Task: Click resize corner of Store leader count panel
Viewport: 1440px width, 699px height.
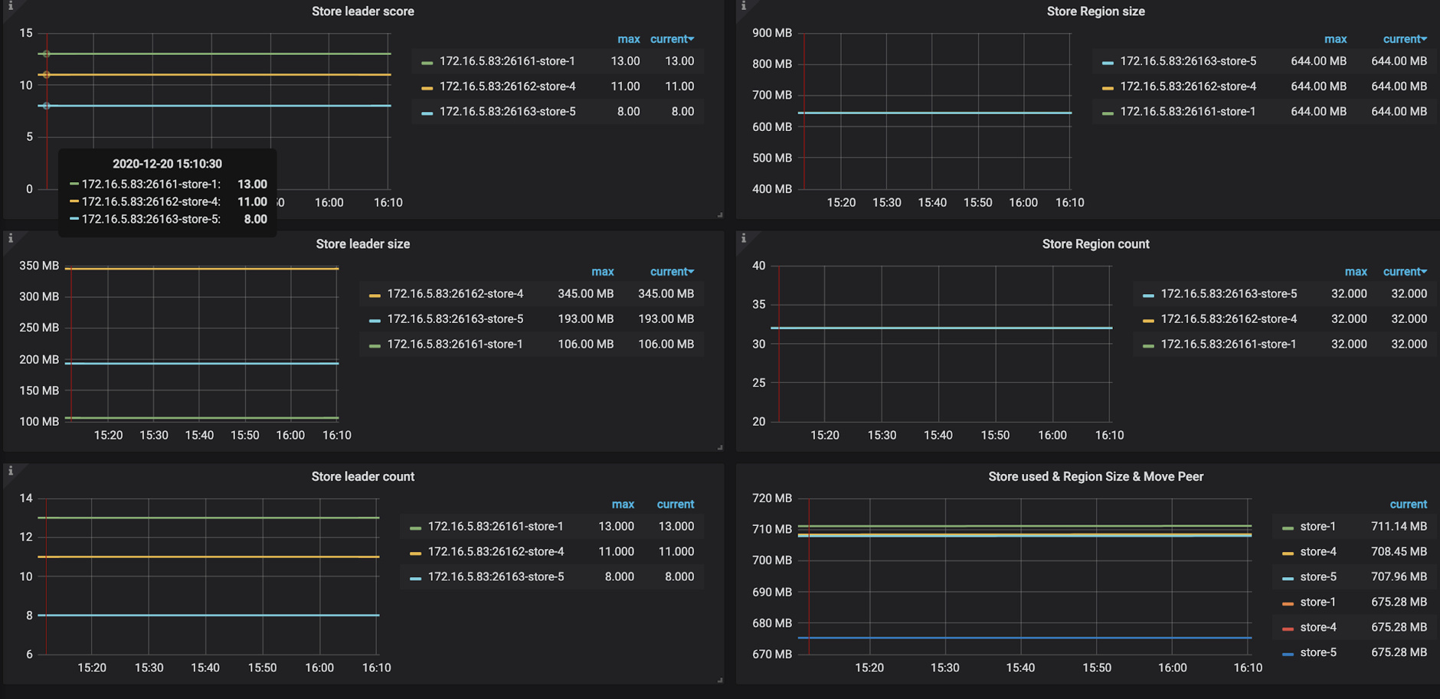Action: pyautogui.click(x=720, y=680)
